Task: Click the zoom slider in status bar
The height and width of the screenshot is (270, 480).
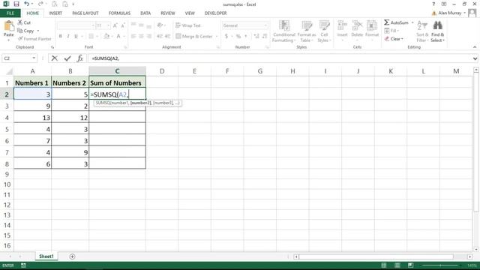Action: coord(440,265)
